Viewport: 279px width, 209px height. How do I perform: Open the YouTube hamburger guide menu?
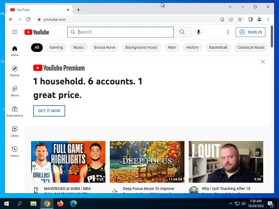coord(15,32)
